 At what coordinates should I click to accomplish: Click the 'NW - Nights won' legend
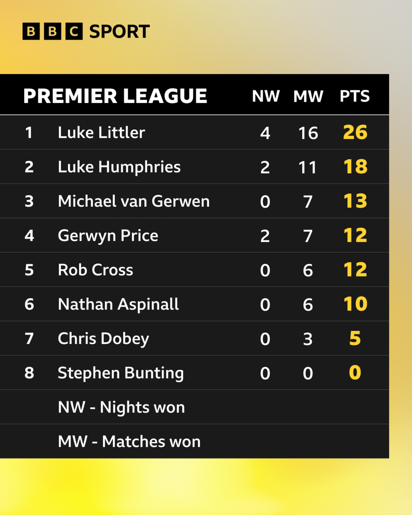[121, 407]
